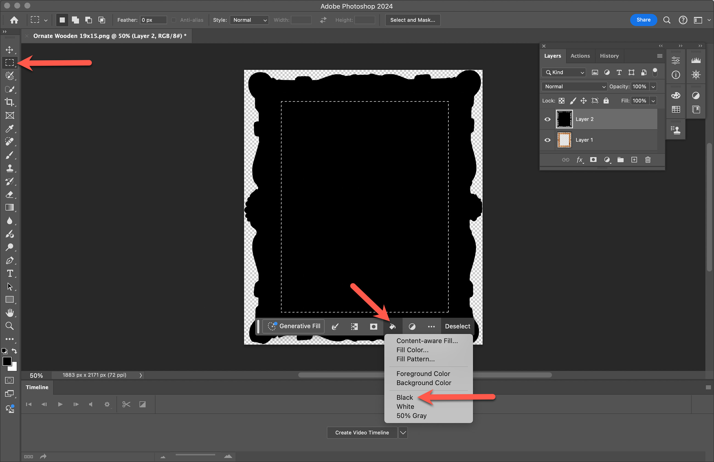Hide Layer 2 with eye icon
This screenshot has width=714, height=462.
click(548, 119)
